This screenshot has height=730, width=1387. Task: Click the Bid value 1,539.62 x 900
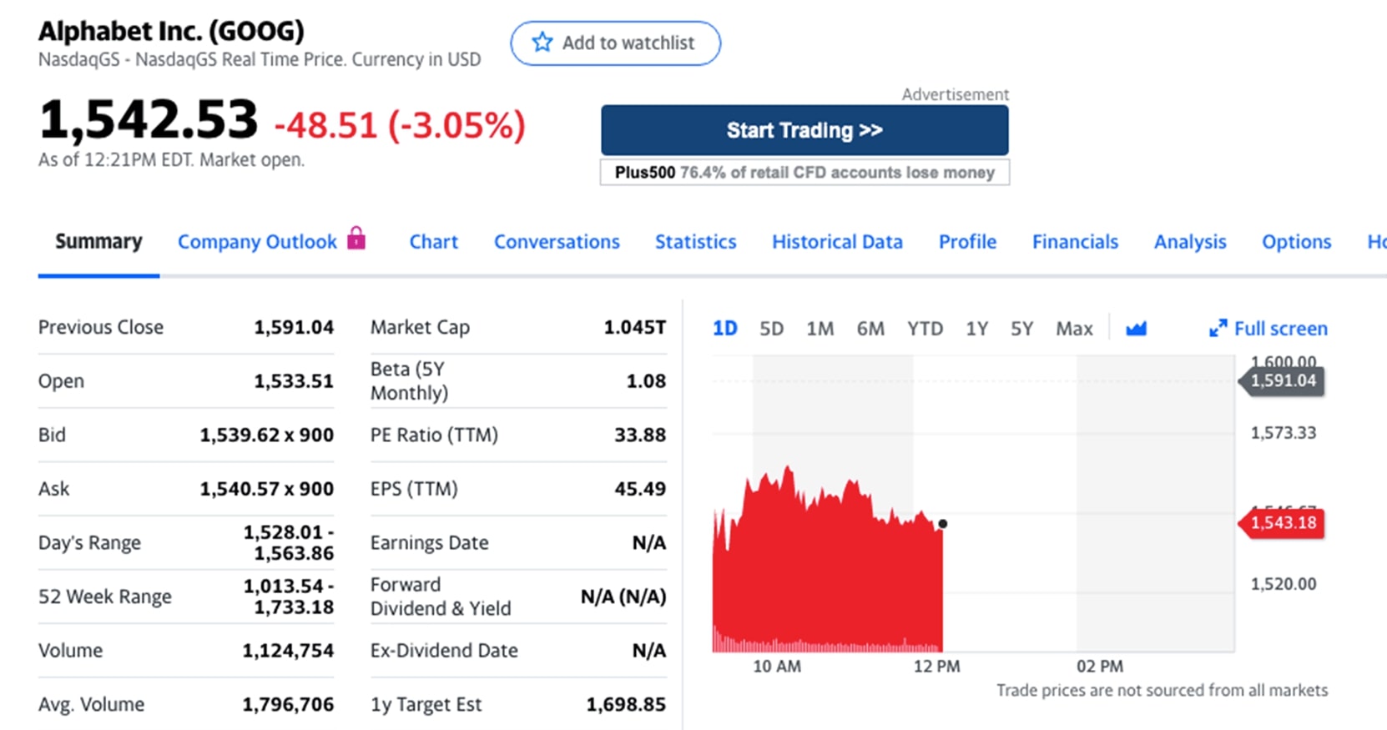[x=266, y=435]
